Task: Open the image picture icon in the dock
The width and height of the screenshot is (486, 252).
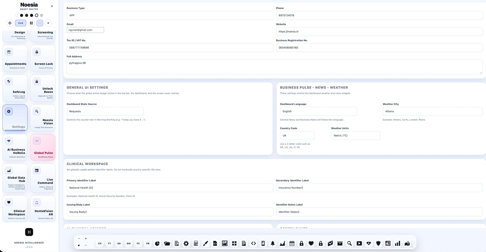Action: click(x=225, y=243)
